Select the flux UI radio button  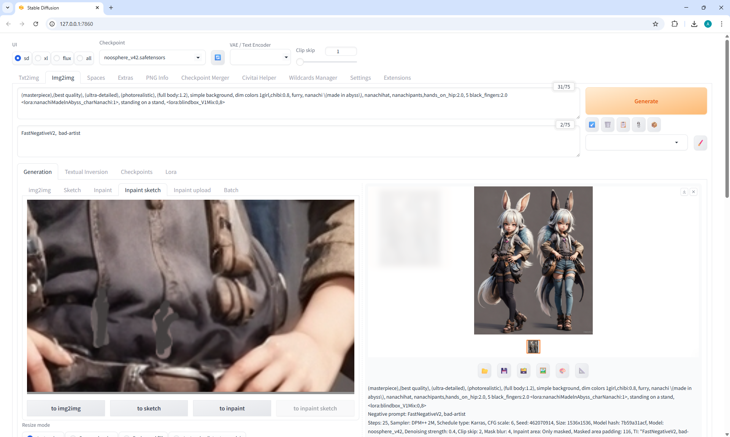57,58
